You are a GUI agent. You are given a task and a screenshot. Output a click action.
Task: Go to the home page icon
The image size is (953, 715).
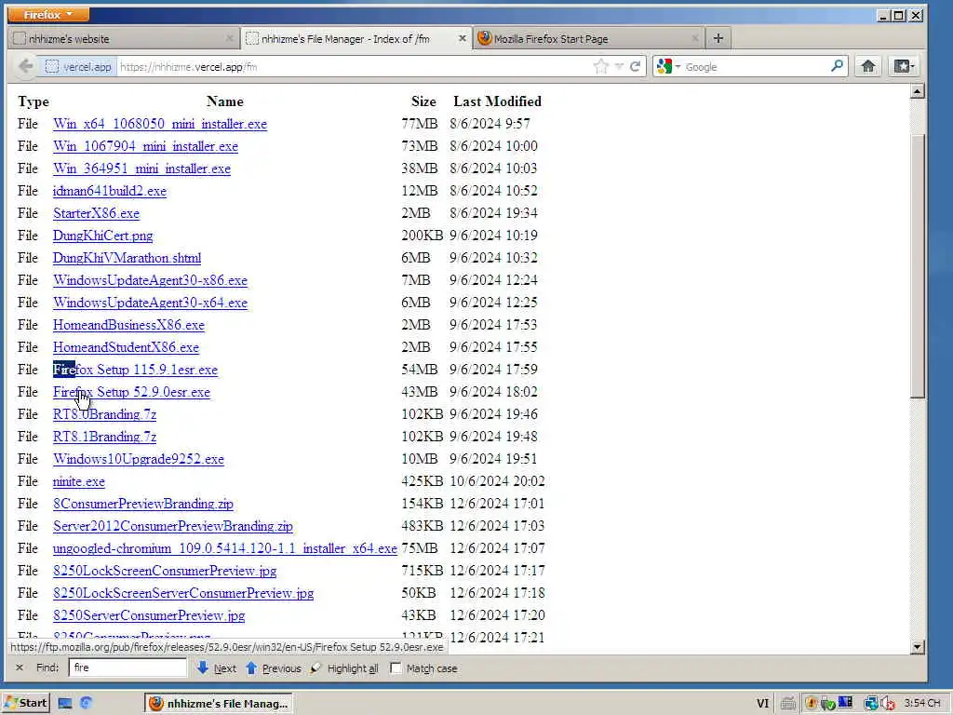coord(868,66)
